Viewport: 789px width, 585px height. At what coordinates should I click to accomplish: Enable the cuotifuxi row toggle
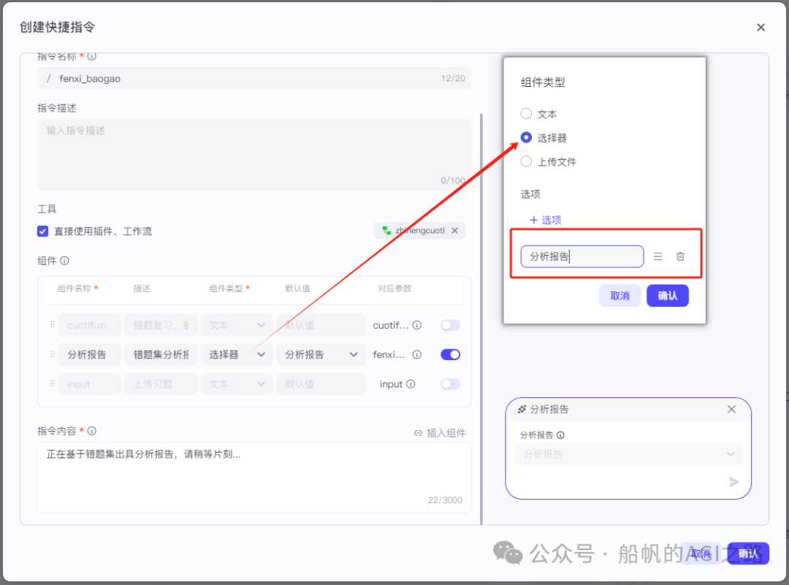[450, 325]
